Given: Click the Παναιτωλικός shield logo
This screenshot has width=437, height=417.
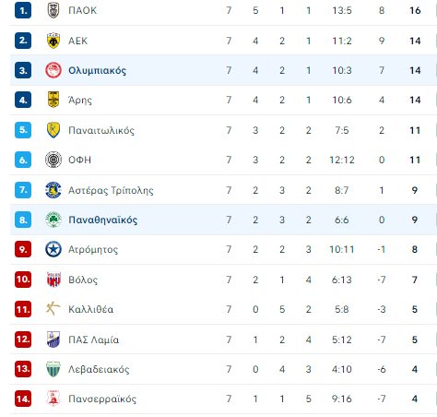Looking at the screenshot, I should point(53,130).
